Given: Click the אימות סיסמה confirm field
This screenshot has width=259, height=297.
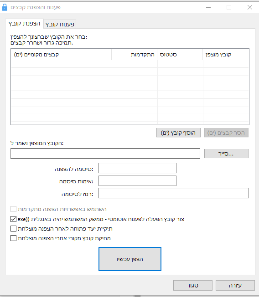Looking at the screenshot, I should point(137,181).
